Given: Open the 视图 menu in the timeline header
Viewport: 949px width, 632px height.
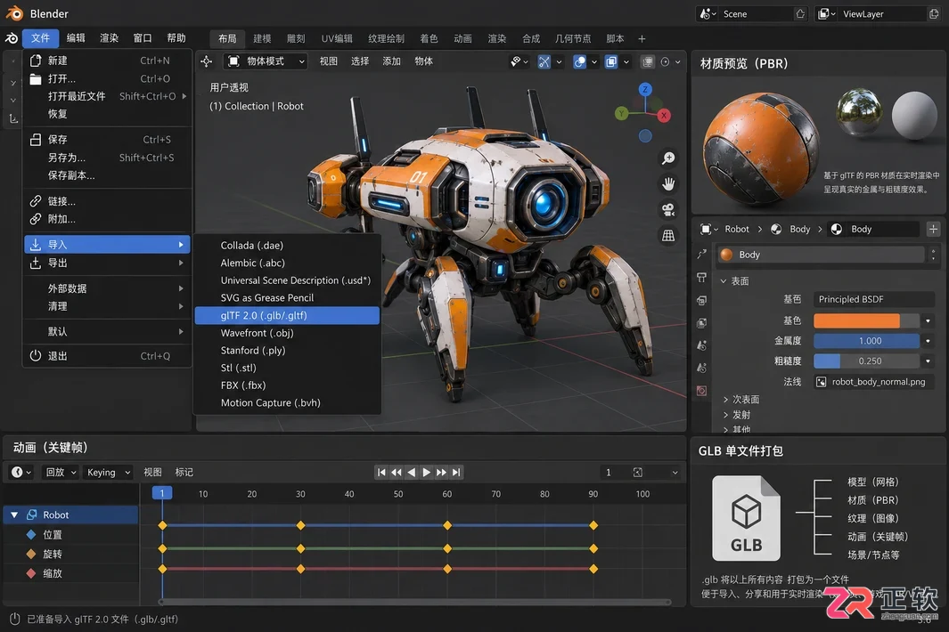Looking at the screenshot, I should [152, 473].
